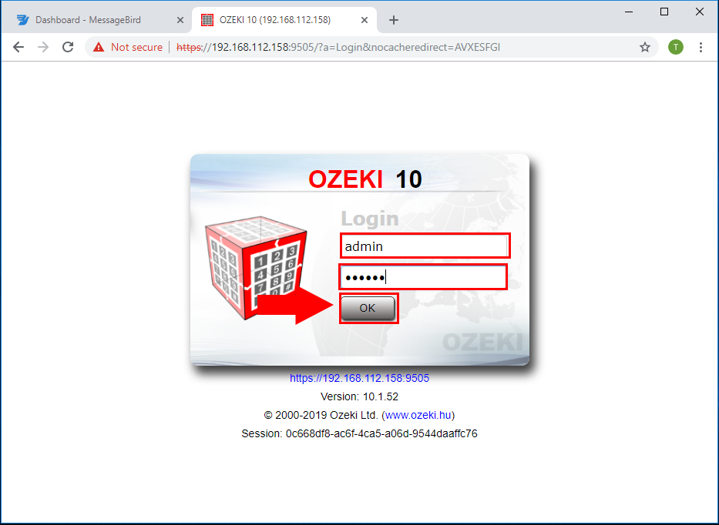Open the www.ozeki.hu link
Viewport: 719px width, 525px height.
(418, 415)
